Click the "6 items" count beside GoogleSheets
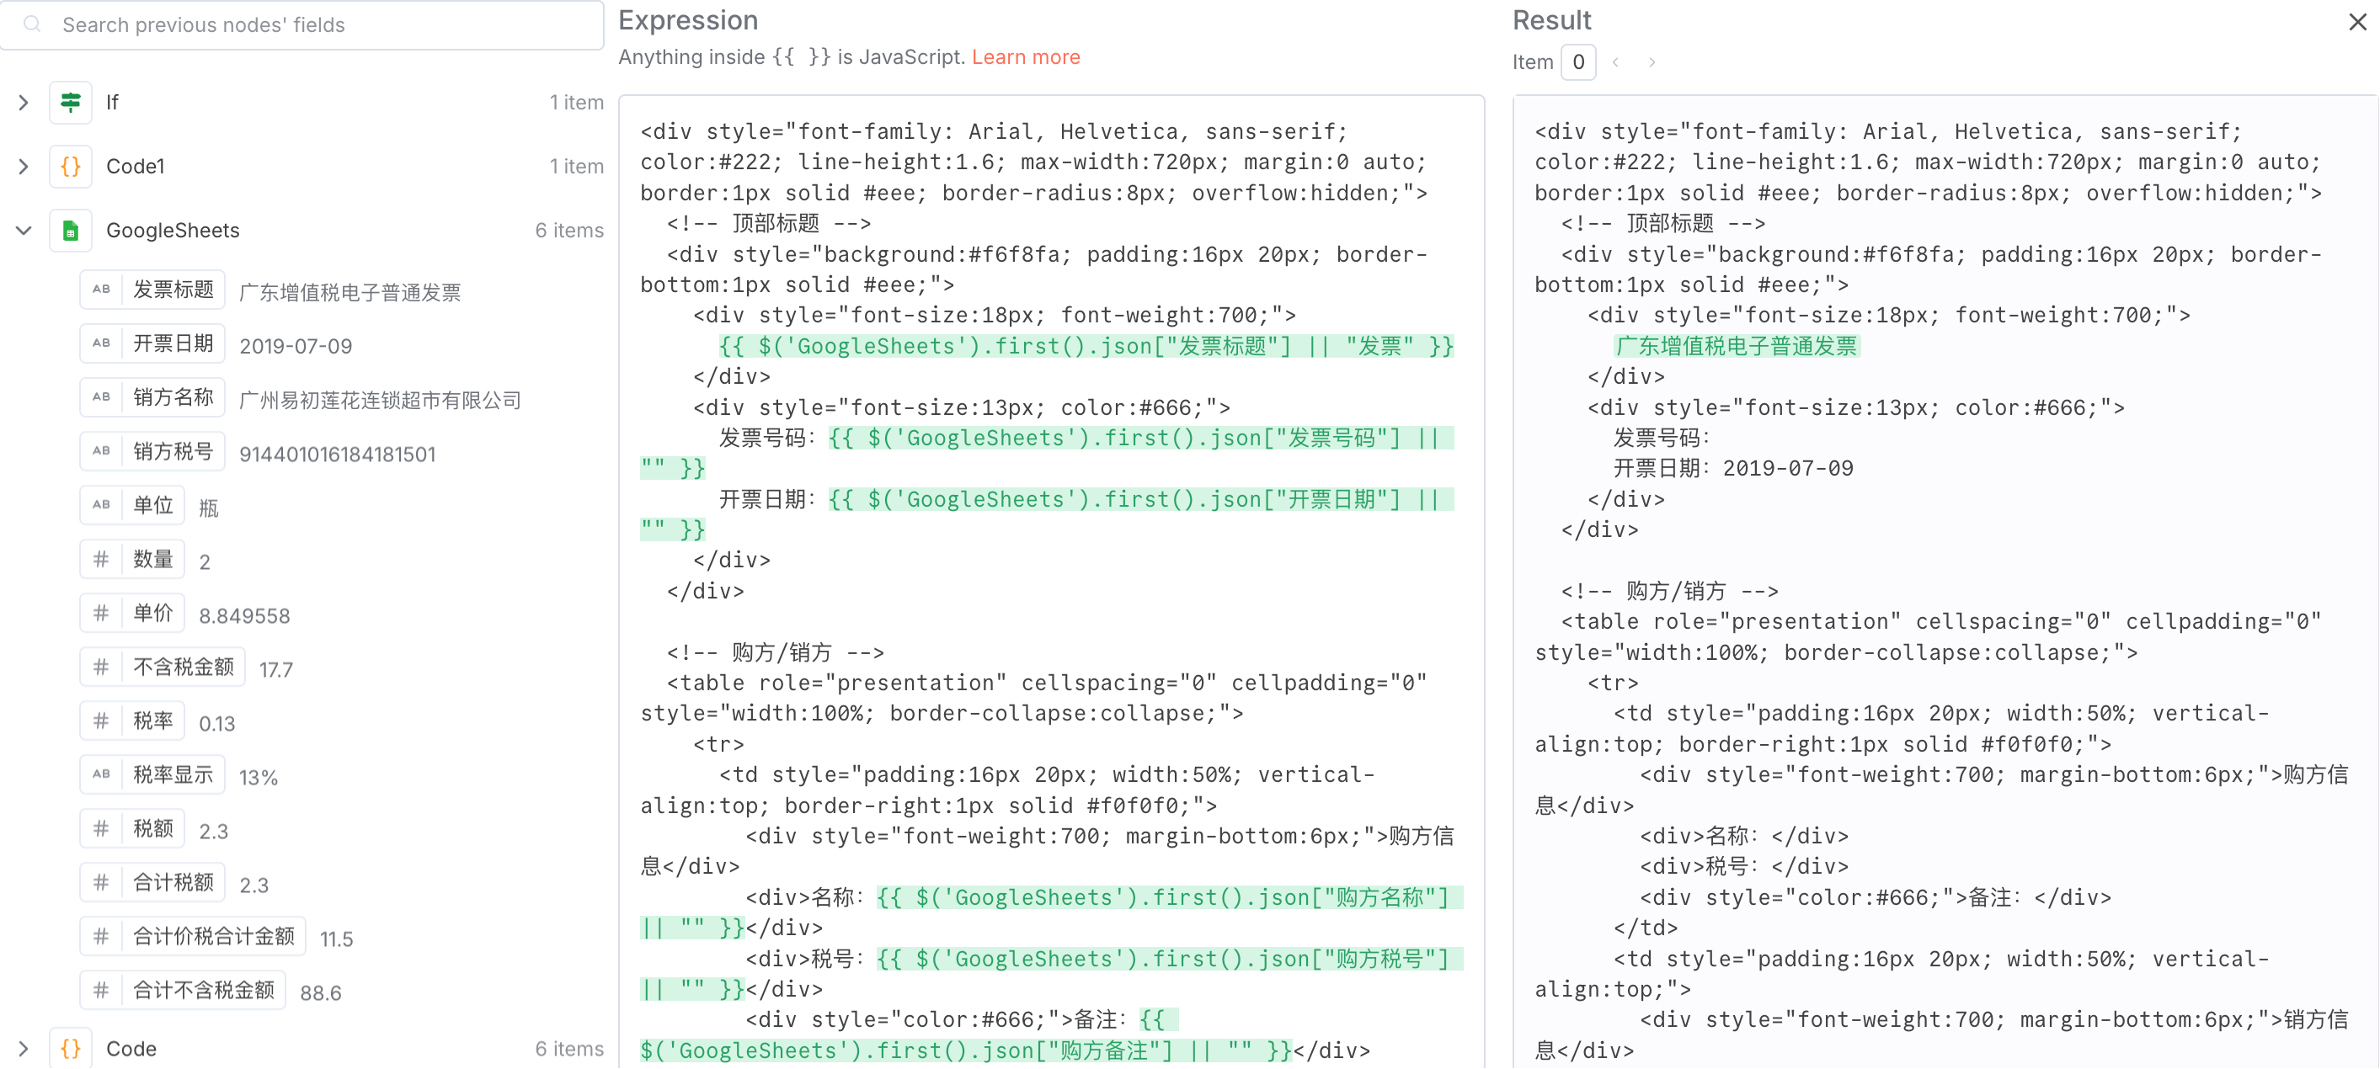Image resolution: width=2380 pixels, height=1069 pixels. [x=569, y=230]
